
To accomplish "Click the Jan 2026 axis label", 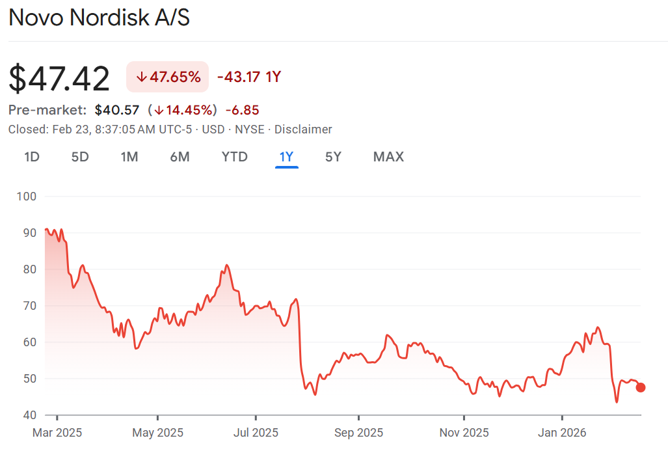I will pos(562,433).
